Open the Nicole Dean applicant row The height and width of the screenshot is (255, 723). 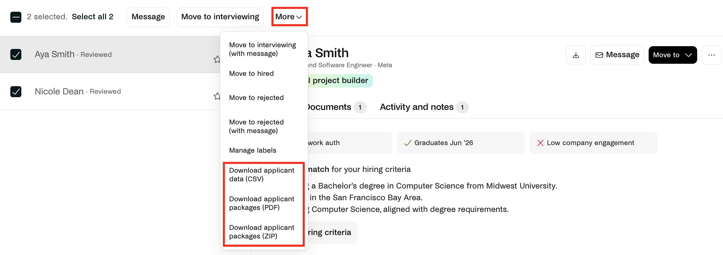point(110,92)
